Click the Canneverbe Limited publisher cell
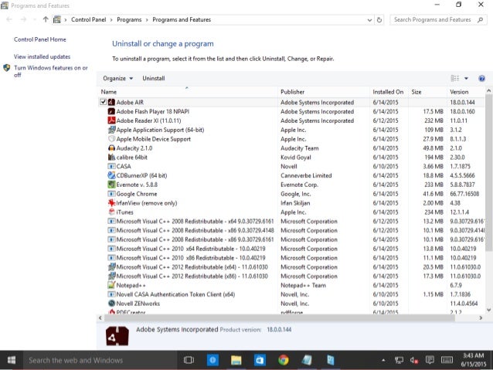This screenshot has height=370, width=493. [306, 175]
